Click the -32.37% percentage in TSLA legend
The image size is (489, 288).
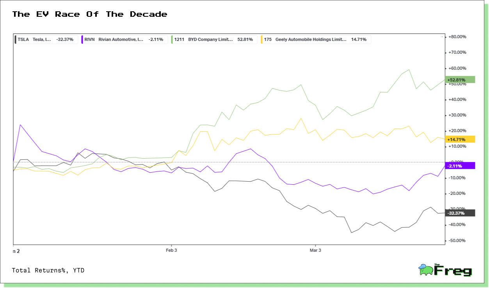click(65, 39)
